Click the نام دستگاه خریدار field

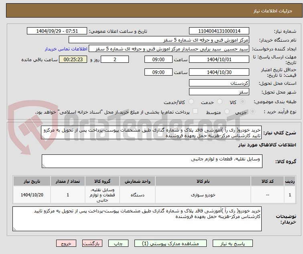click(x=159, y=40)
